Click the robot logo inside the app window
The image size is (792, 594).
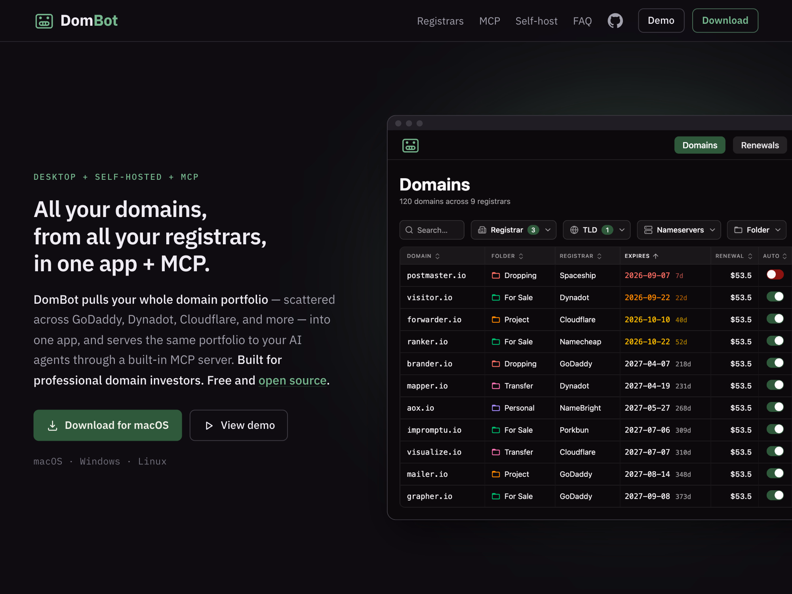point(410,145)
